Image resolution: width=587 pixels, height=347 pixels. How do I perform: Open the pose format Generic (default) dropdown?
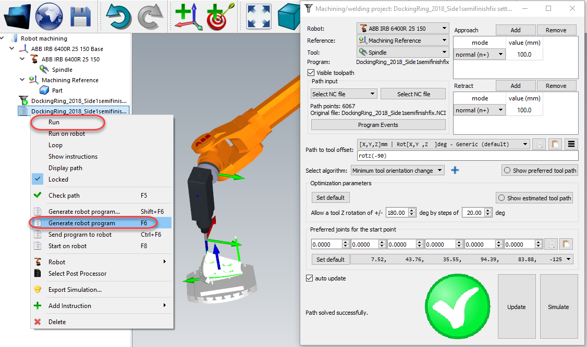[444, 144]
